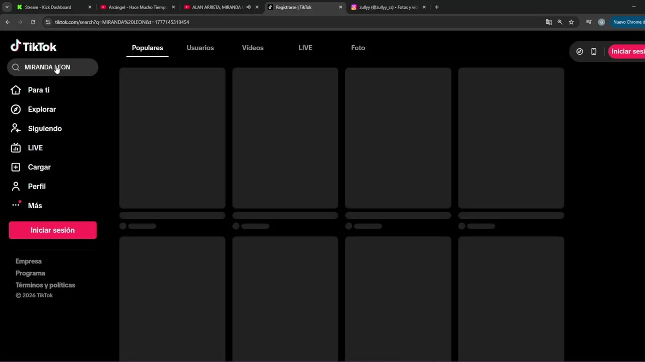Click the top-right Iniciar sesión button
The image size is (645, 362).
[627, 51]
